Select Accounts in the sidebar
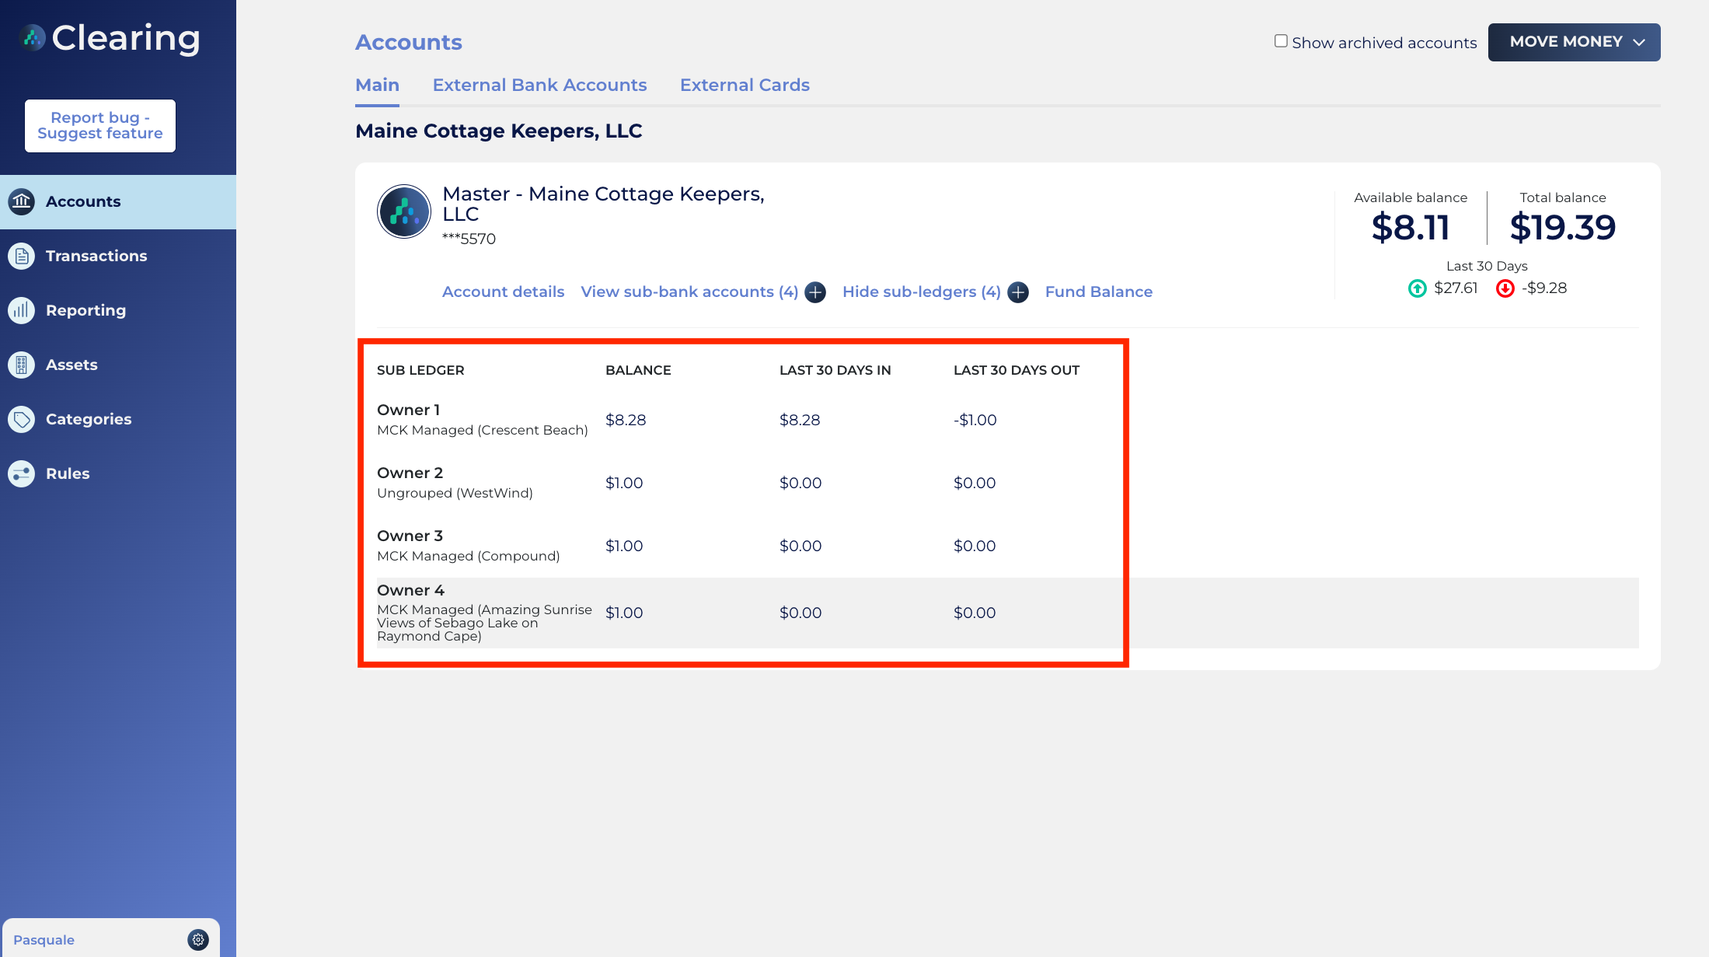The height and width of the screenshot is (957, 1709). (x=118, y=202)
